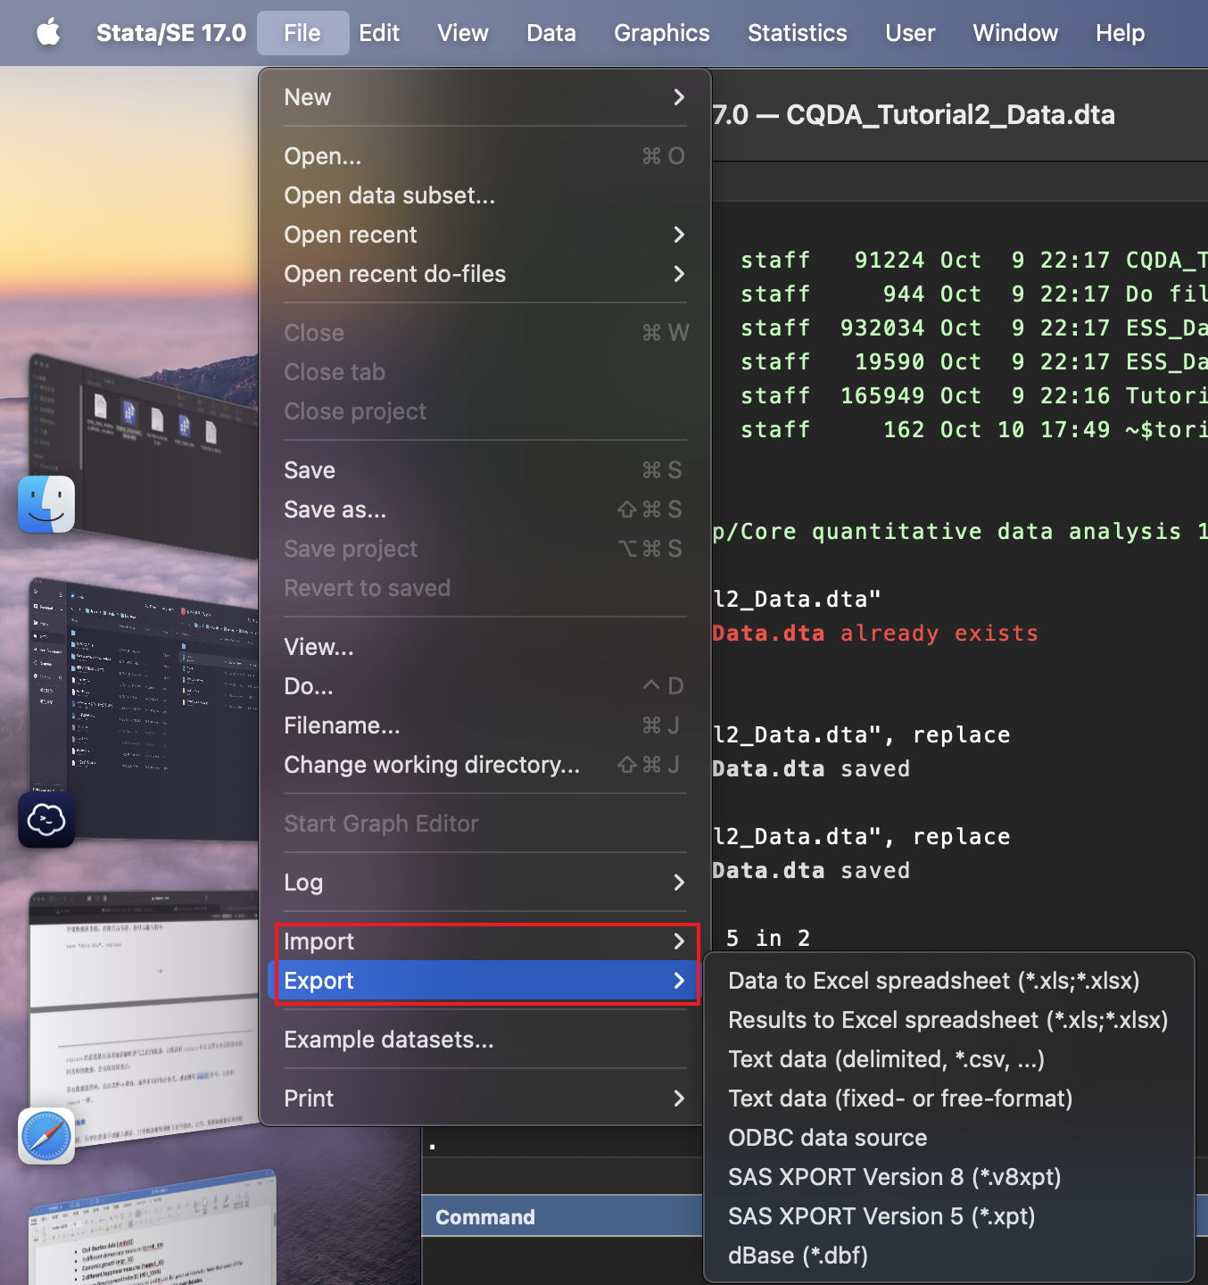Open the Apple menu
The height and width of the screenshot is (1285, 1208).
[48, 33]
